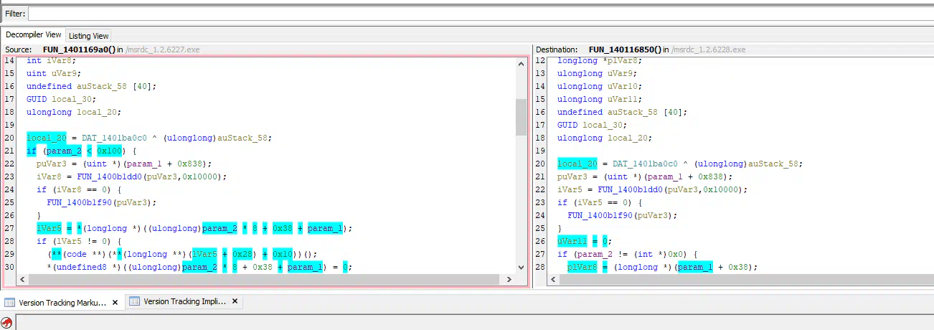Click Source panel horizontal scrollbar right arrow
934x330 pixels.
point(510,280)
